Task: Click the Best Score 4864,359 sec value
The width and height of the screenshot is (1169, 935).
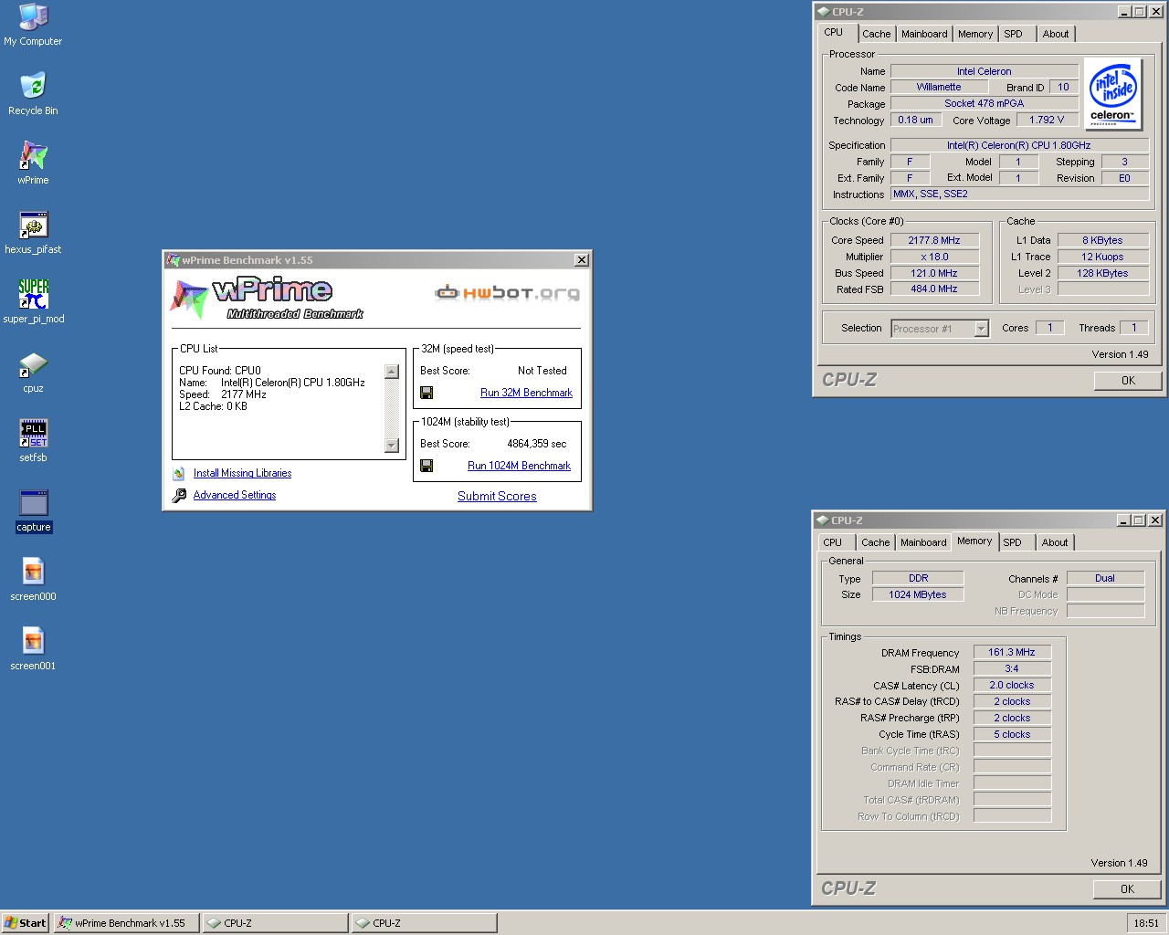Action: [536, 444]
